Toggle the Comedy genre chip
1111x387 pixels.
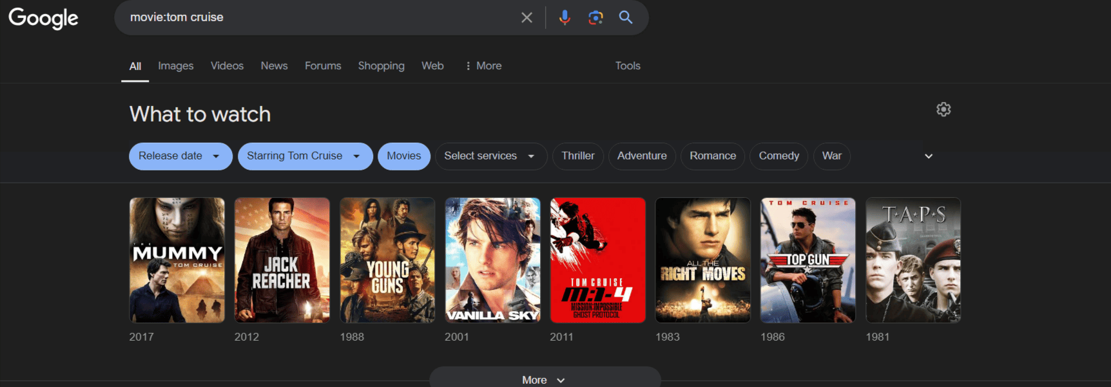[x=778, y=156]
